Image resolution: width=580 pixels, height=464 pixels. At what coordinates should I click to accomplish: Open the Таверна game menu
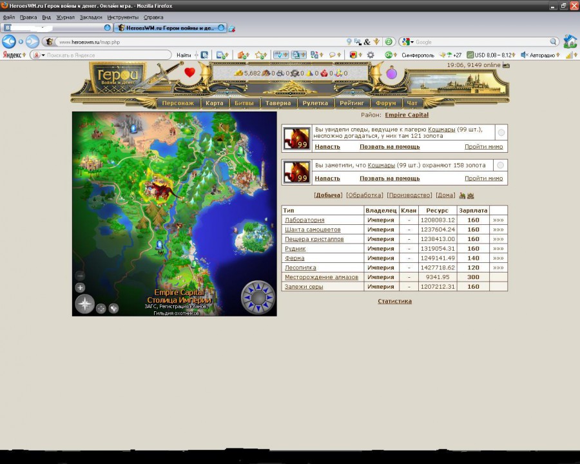point(278,103)
